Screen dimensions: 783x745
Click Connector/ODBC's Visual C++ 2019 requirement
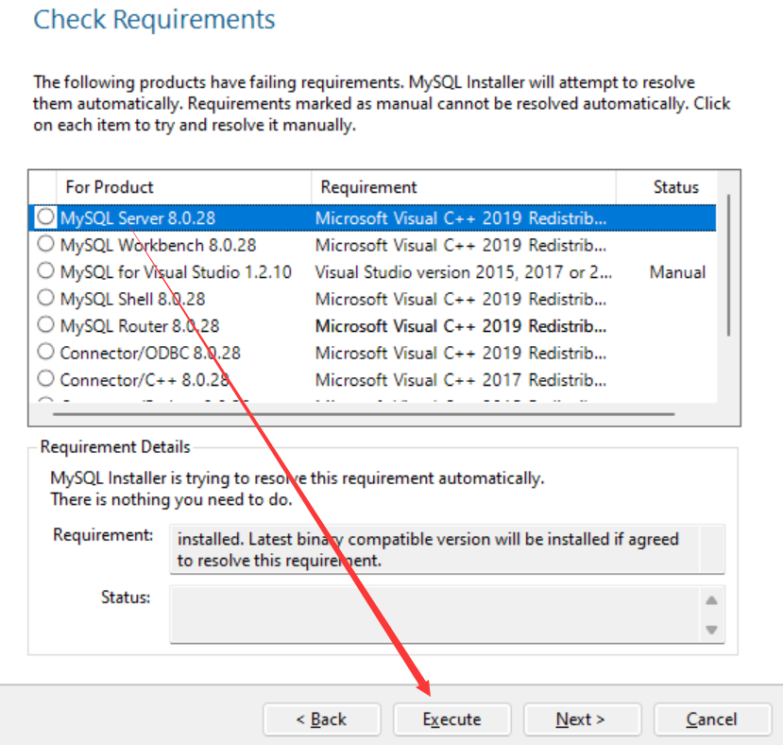(x=461, y=353)
